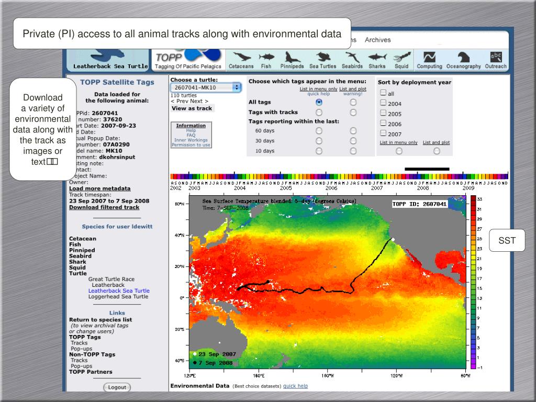The height and width of the screenshot is (402, 536).
Task: Open the 'Inner Workings' link
Action: pyautogui.click(x=191, y=140)
